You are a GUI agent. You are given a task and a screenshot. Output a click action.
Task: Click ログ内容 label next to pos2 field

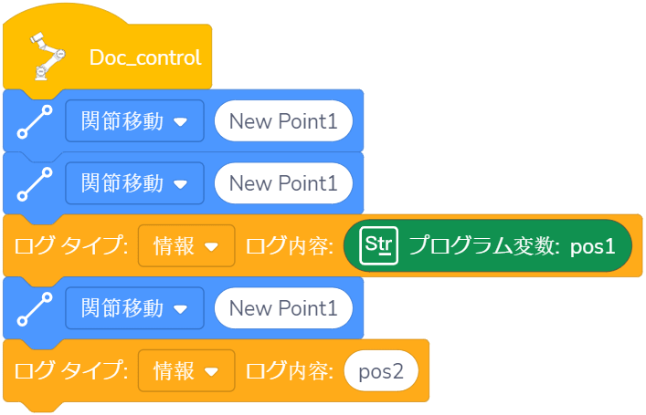pyautogui.click(x=290, y=371)
